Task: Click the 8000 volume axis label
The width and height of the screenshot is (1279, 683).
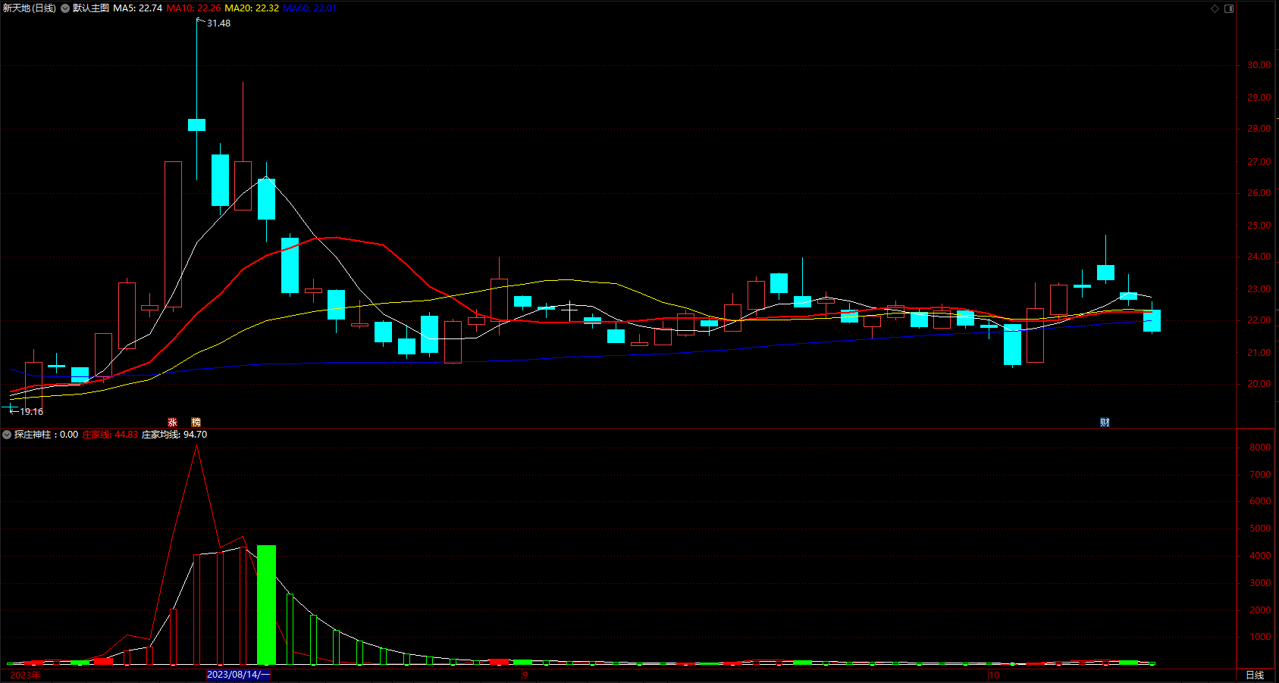Action: (x=1260, y=448)
